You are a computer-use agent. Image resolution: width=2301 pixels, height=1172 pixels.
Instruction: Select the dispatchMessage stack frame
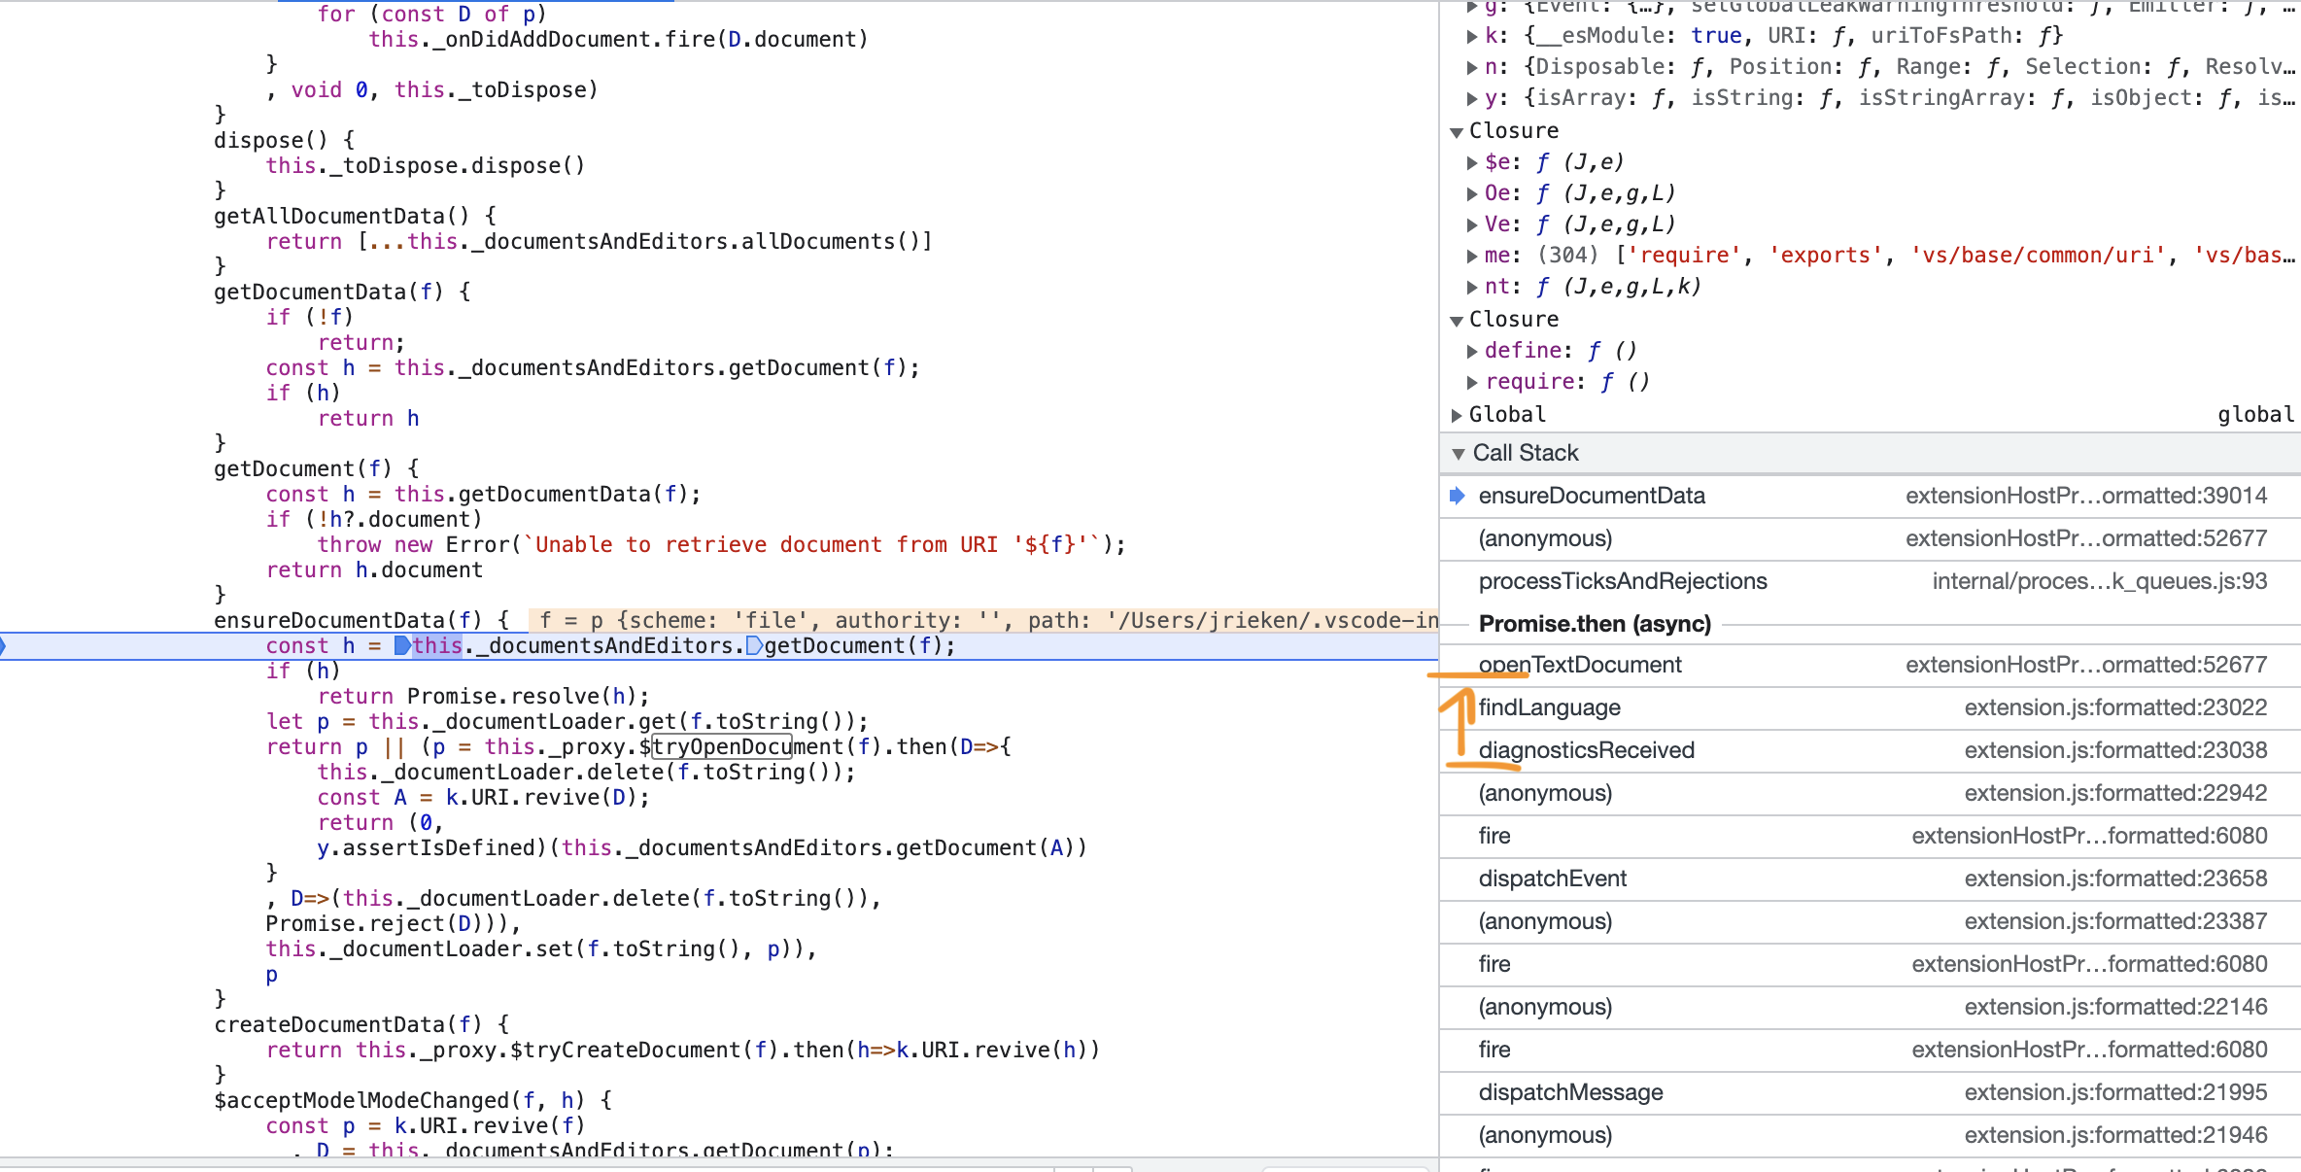coord(1570,1091)
